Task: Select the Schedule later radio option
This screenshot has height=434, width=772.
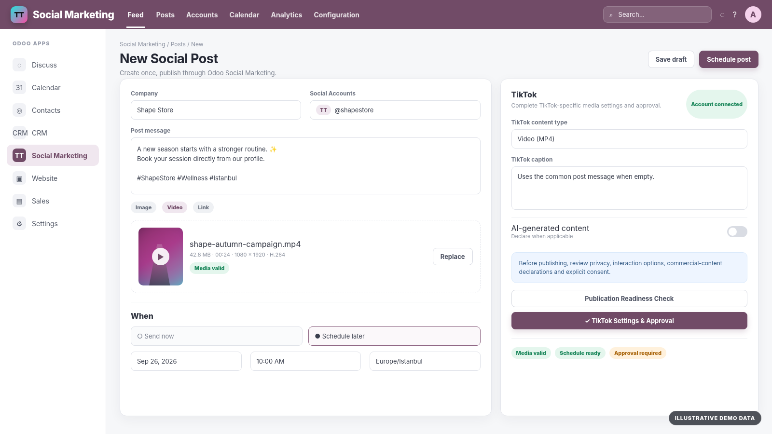Action: (x=394, y=336)
